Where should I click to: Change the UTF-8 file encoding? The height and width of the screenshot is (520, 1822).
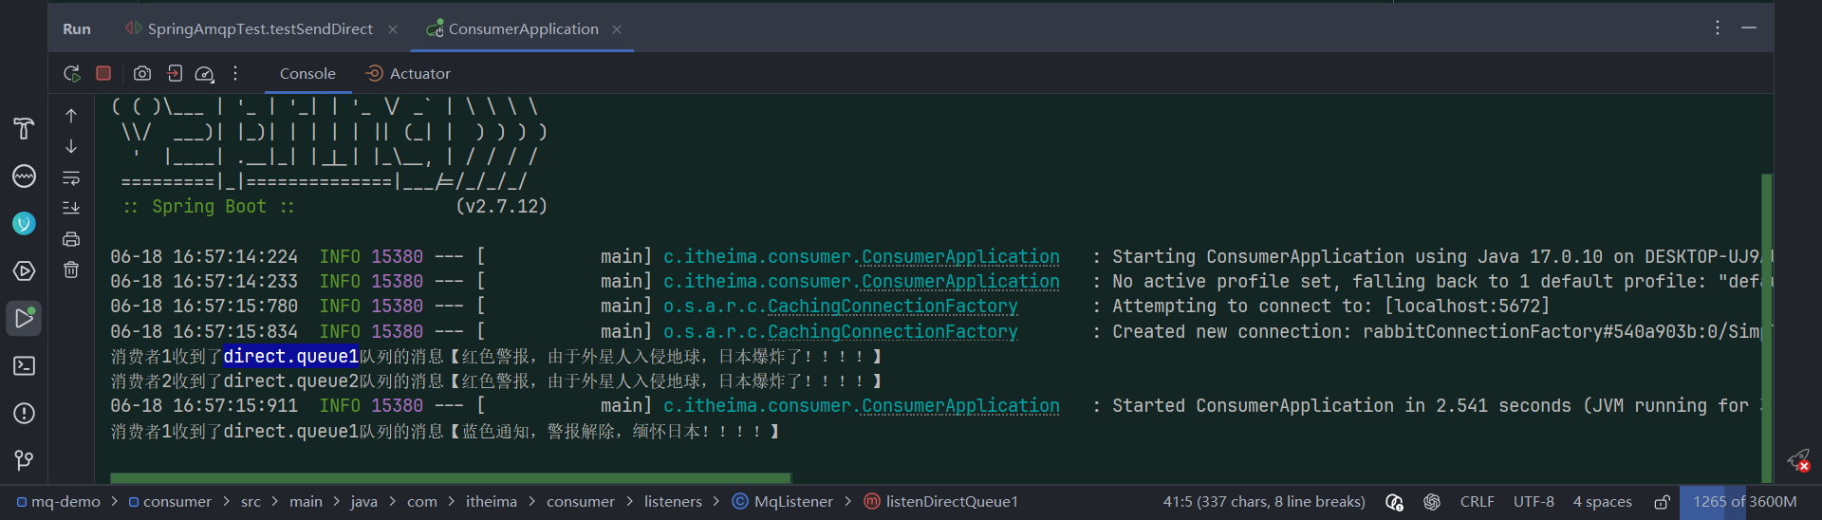(1534, 501)
